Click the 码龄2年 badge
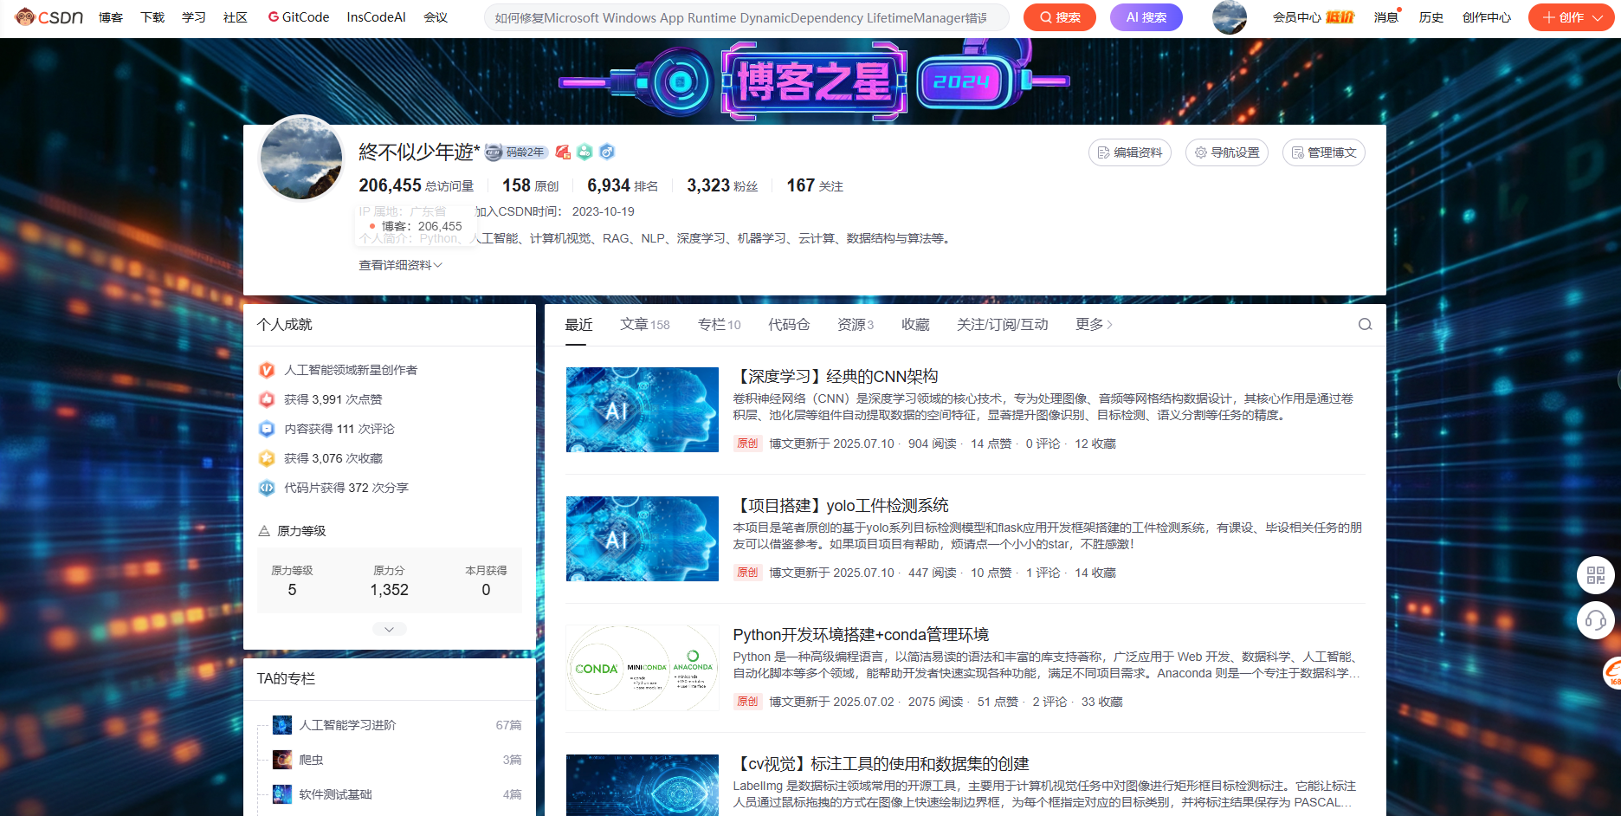This screenshot has height=816, width=1621. click(516, 152)
